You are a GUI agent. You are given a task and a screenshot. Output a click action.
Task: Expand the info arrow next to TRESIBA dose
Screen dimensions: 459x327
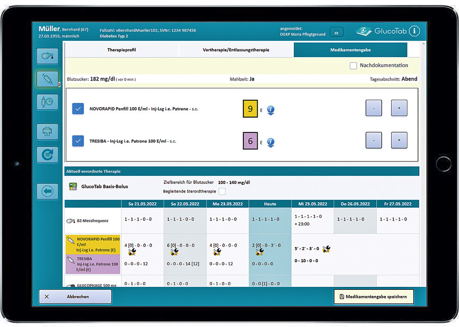(270, 143)
